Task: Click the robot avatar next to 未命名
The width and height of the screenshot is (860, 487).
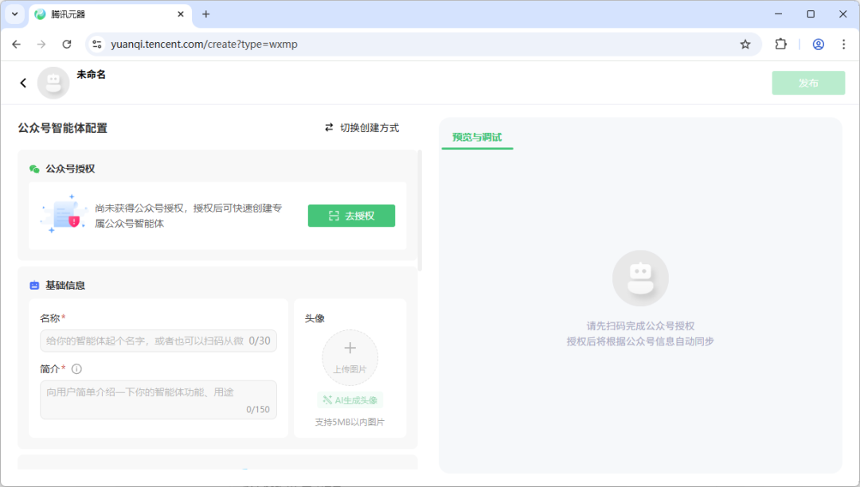Action: tap(53, 82)
